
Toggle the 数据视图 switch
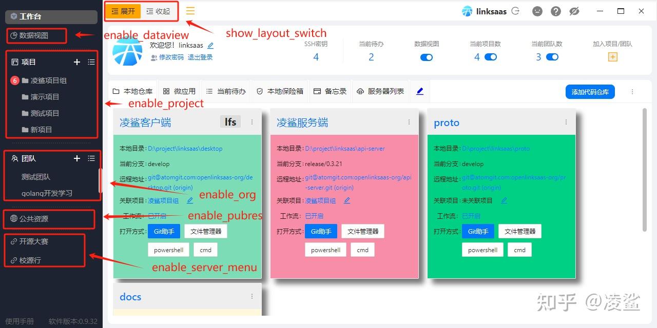click(x=426, y=58)
